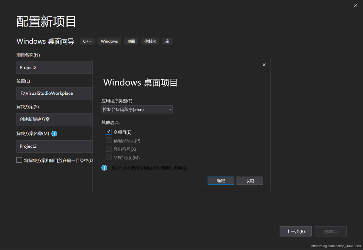The height and width of the screenshot is (250, 363).
Task: Go back with 上一步(B) button
Action: 296,231
